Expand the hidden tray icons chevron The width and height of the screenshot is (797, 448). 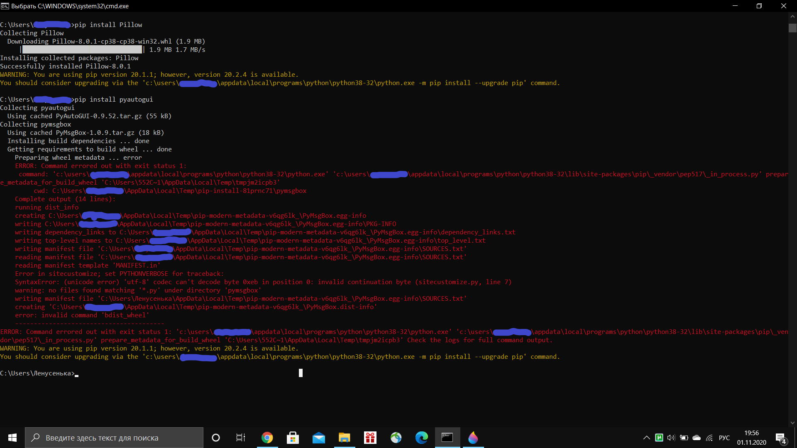click(646, 438)
